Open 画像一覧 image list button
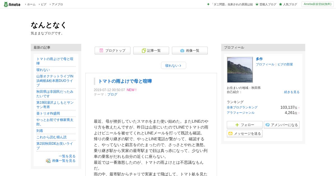Screen dimensions: 336x176 click(x=190, y=51)
